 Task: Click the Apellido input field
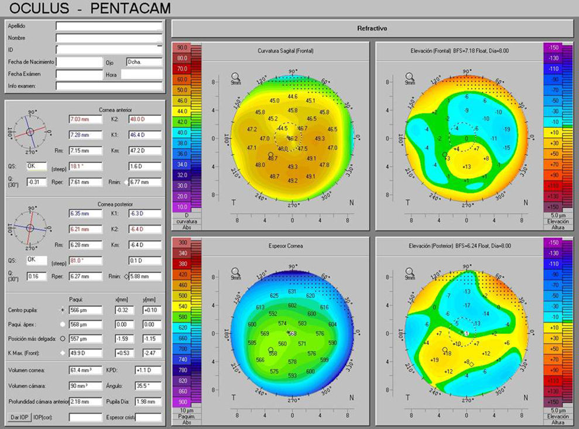[x=108, y=26]
